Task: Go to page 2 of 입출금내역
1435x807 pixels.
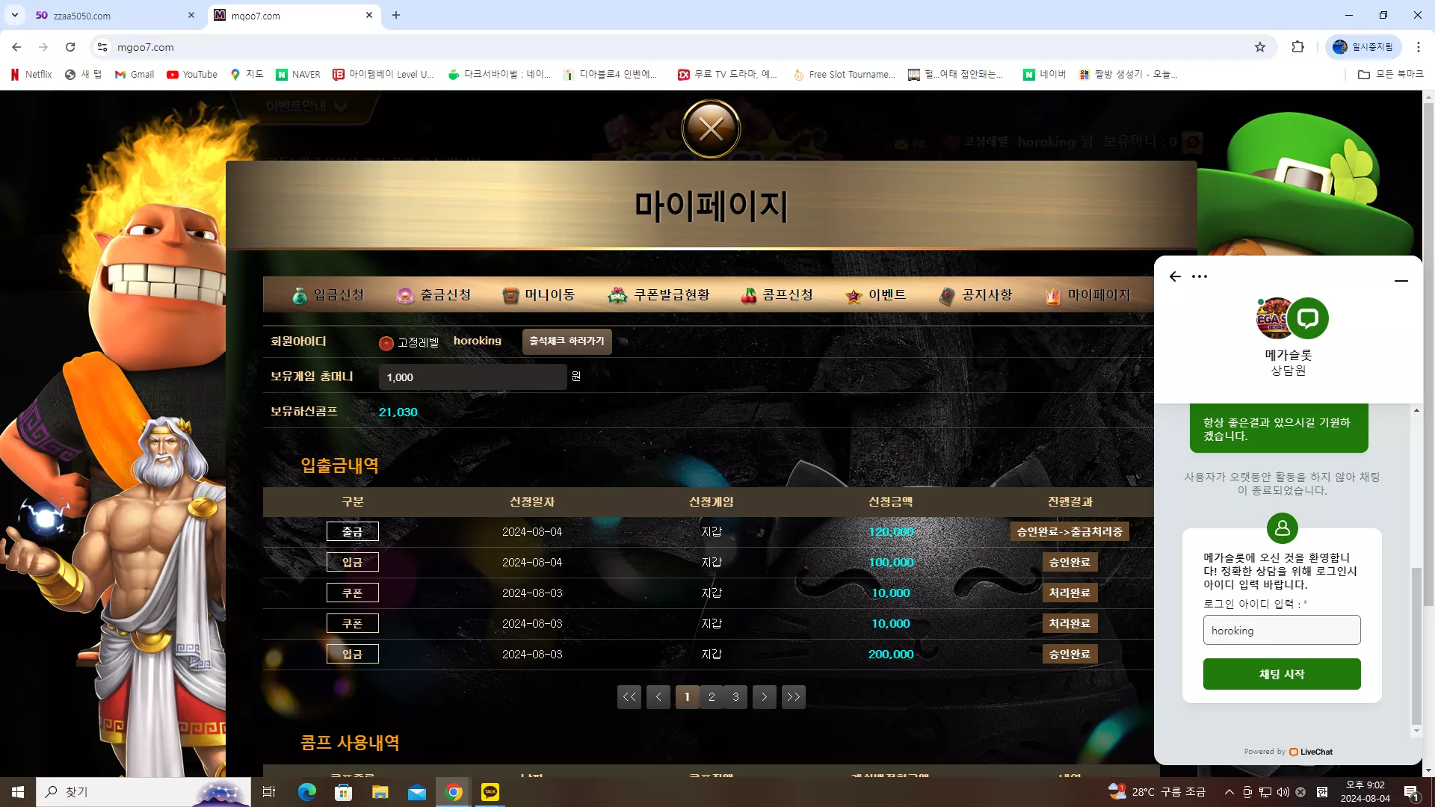Action: (712, 697)
